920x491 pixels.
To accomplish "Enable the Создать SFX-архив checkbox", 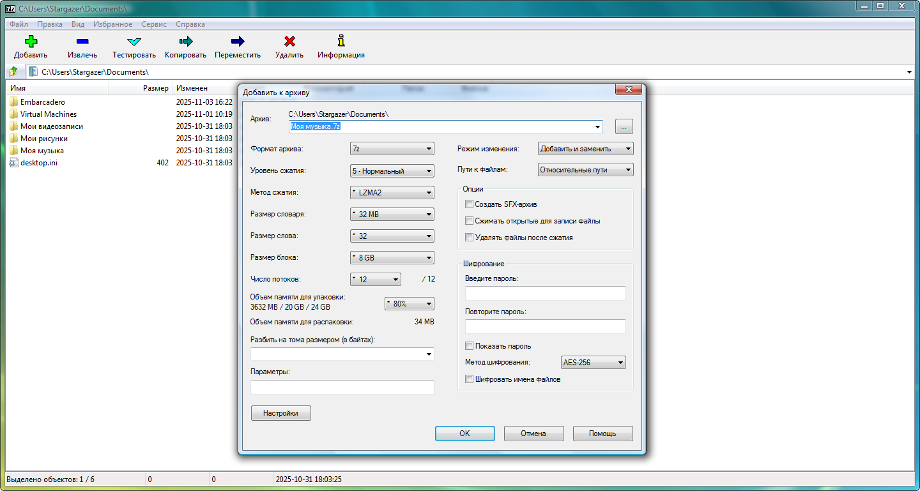I will pos(470,204).
